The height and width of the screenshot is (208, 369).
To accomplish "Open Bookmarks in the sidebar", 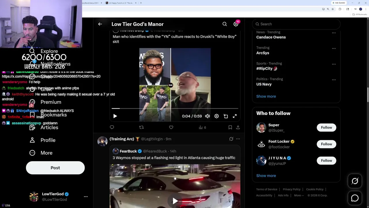I will pyautogui.click(x=48, y=115).
